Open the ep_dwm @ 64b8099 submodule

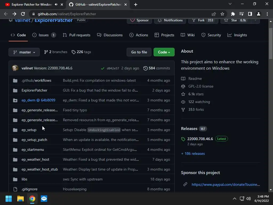(38, 100)
